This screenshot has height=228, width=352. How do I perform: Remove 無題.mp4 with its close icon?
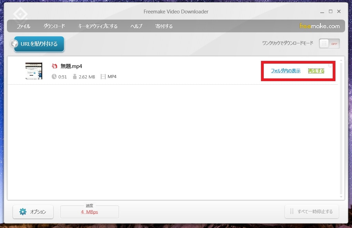(330, 65)
